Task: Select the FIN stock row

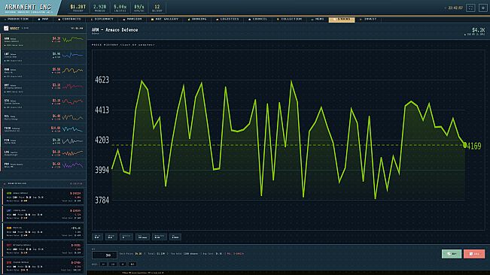Action: click(x=43, y=141)
